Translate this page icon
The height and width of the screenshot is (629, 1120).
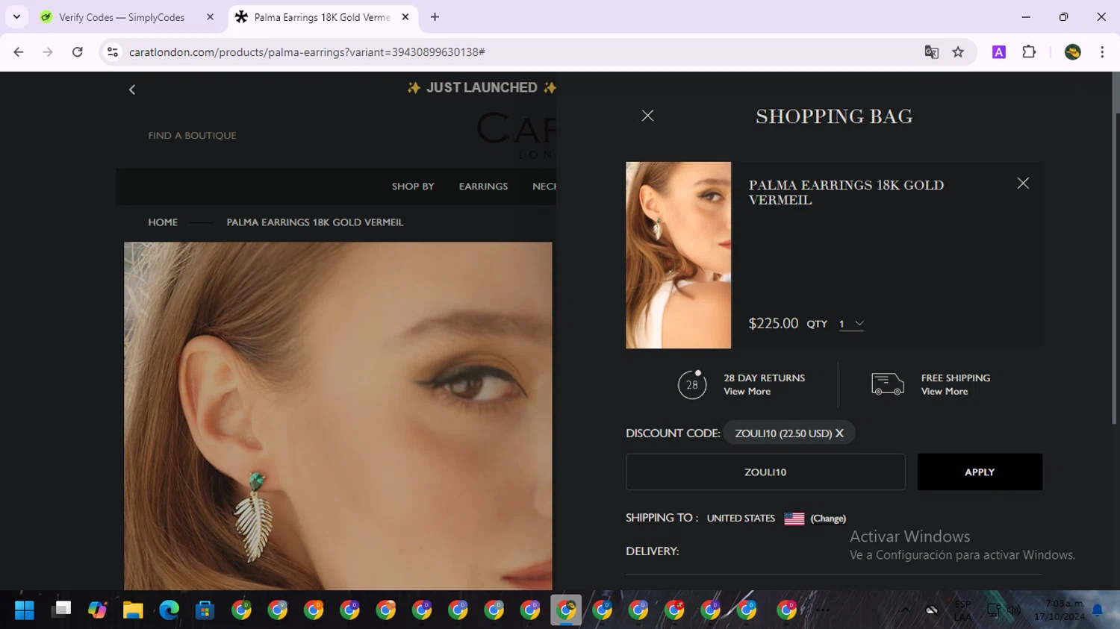coord(931,52)
